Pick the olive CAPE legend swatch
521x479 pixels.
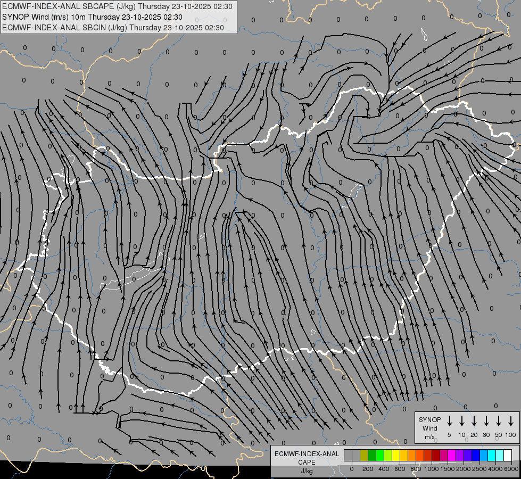click(364, 455)
